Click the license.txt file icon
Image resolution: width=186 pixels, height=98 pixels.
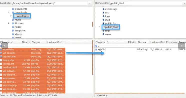click(1, 64)
